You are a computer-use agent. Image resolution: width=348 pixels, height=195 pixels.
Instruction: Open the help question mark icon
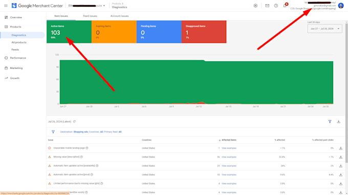[x=276, y=6]
